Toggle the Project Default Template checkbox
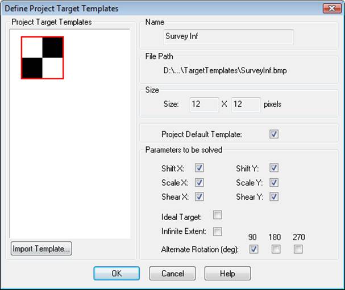 (274, 135)
